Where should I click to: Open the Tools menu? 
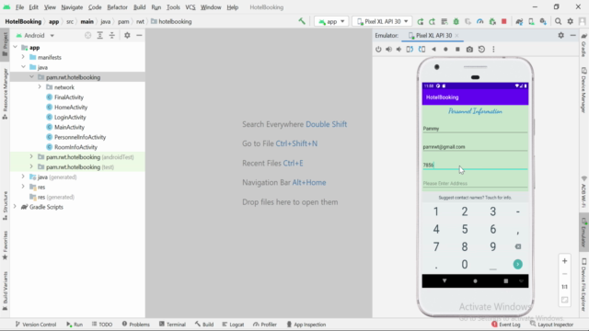coord(173,7)
